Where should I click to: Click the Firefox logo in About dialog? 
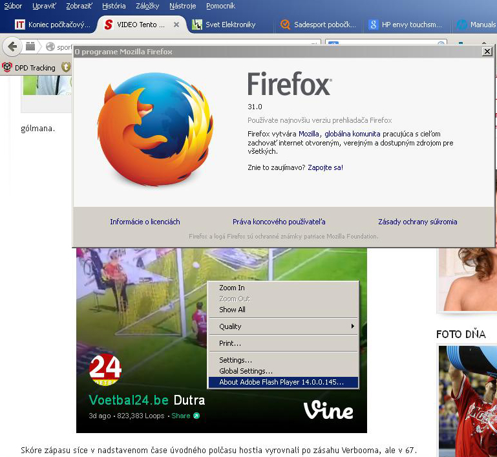pos(156,129)
